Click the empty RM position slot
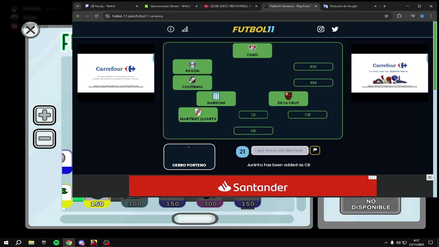The image size is (439, 247). coord(313,83)
